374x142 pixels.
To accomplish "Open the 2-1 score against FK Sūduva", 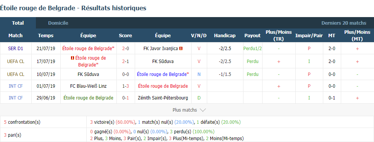I will click(x=126, y=61).
